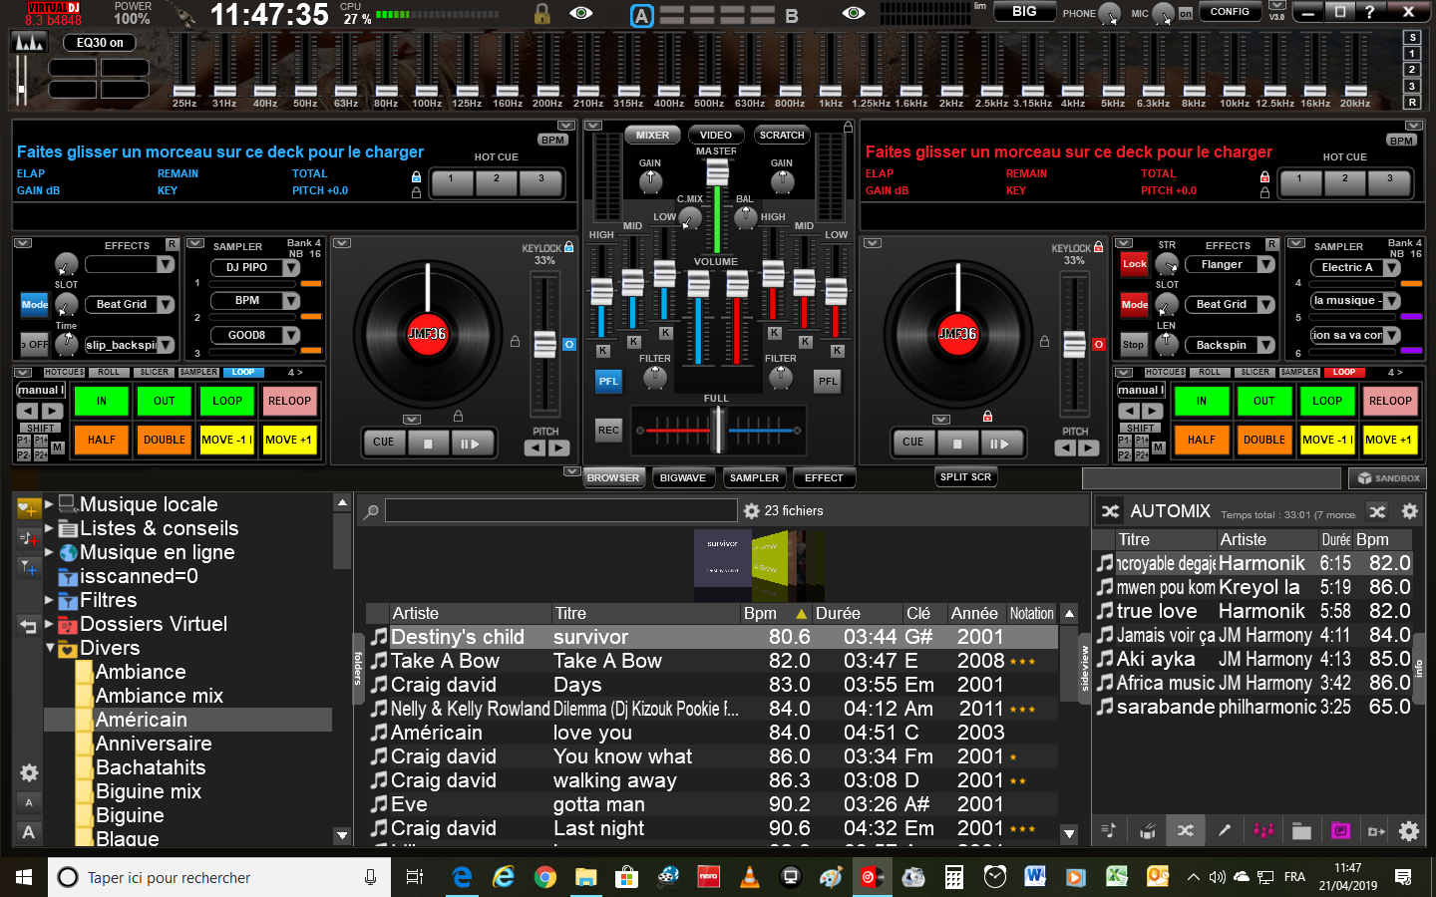The width and height of the screenshot is (1436, 897).
Task: Open the slip_backspin effect dropdown
Action: pos(166,345)
